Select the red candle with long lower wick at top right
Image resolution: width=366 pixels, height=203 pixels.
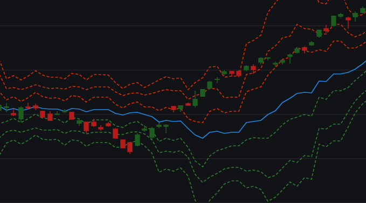(x=348, y=22)
